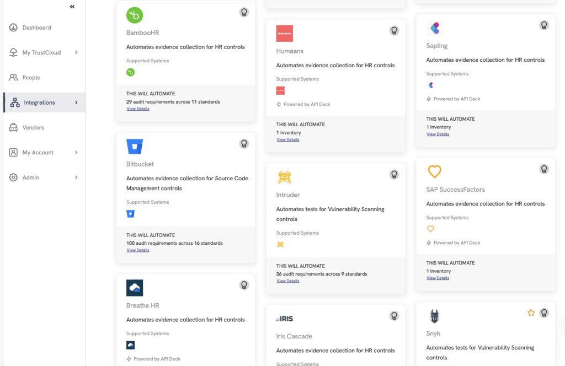Click the People icon in sidebar
Screen dimensions: 565x366
(x=13, y=77)
